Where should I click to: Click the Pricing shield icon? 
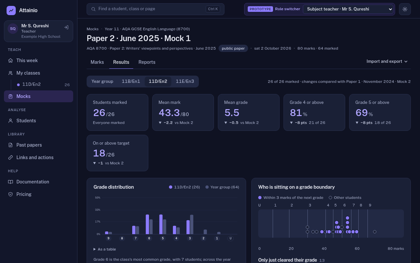(10, 194)
